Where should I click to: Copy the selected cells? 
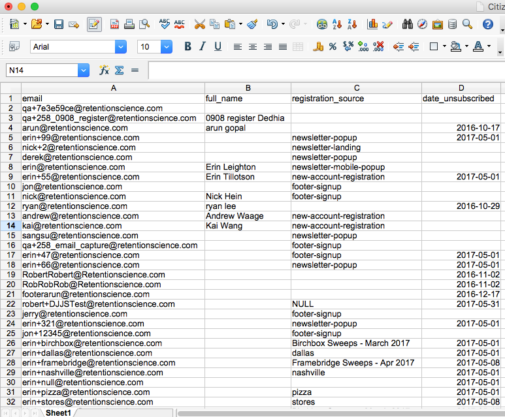[x=214, y=24]
